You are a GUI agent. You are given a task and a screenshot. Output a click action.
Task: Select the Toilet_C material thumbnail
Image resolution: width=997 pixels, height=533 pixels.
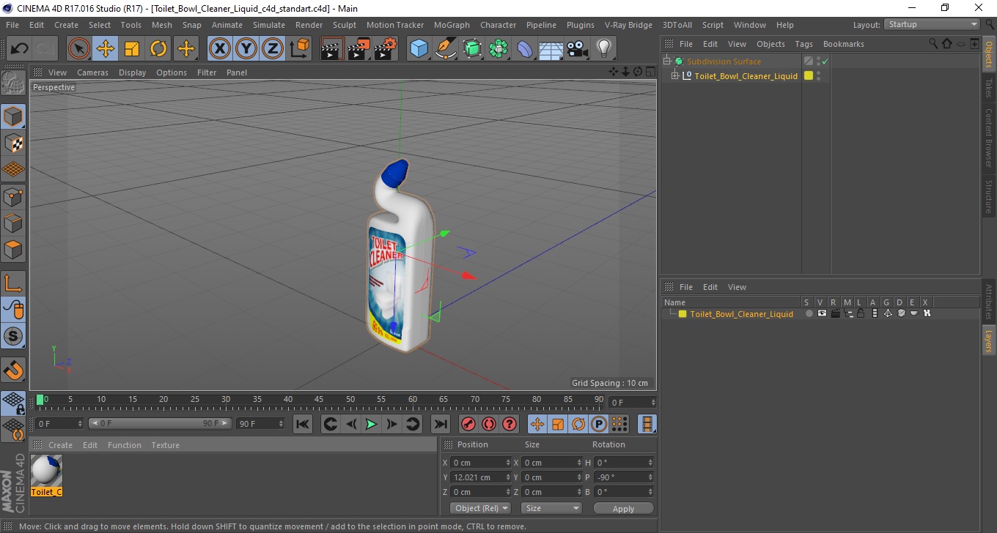point(46,470)
